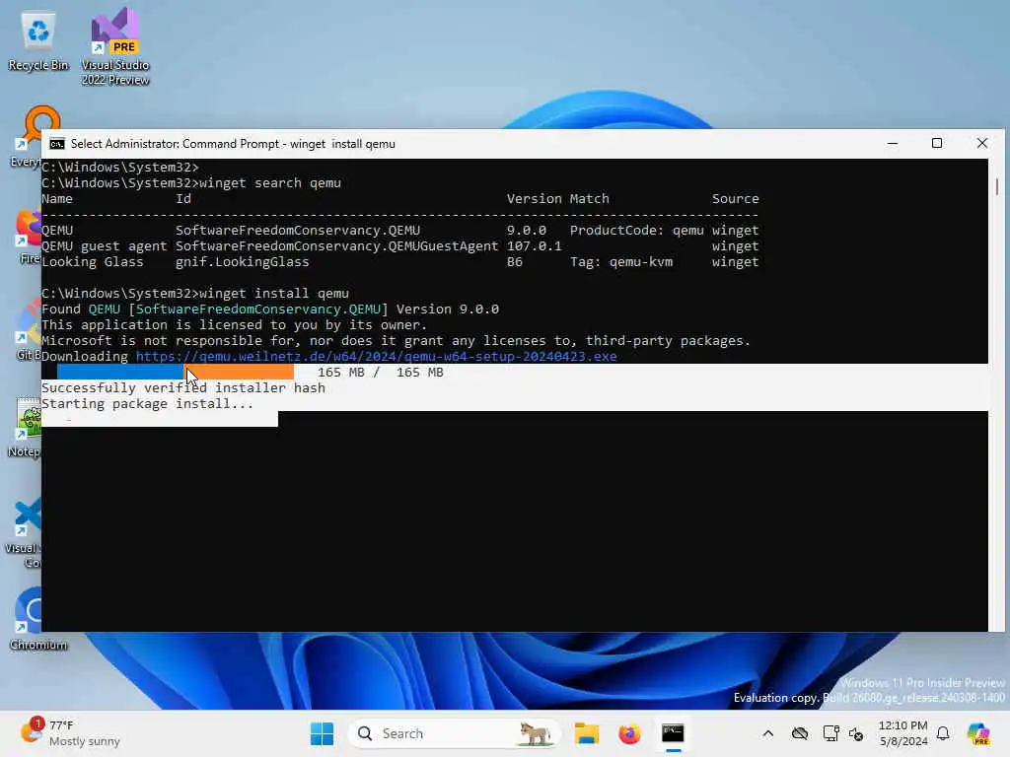Image resolution: width=1010 pixels, height=757 pixels.
Task: Click the qemu-w64-setup download URL
Action: [x=376, y=356]
